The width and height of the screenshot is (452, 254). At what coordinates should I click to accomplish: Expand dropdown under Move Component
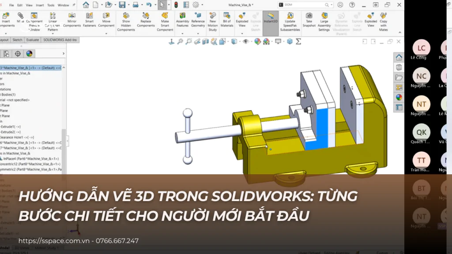click(106, 34)
